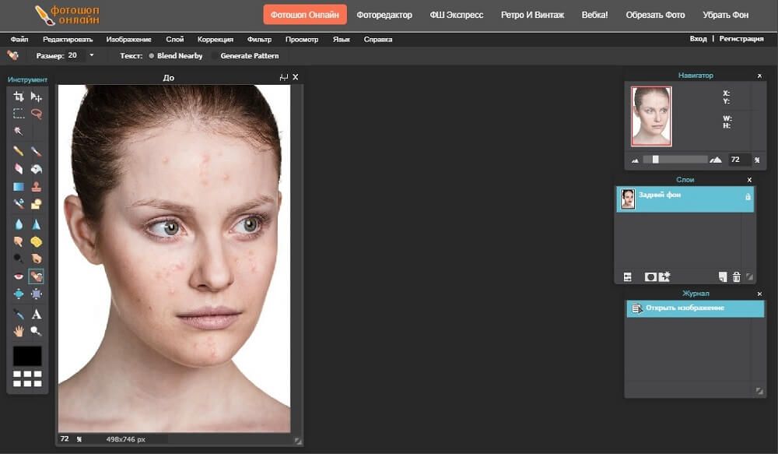
Task: Select the Lasso tool
Action: click(x=36, y=113)
